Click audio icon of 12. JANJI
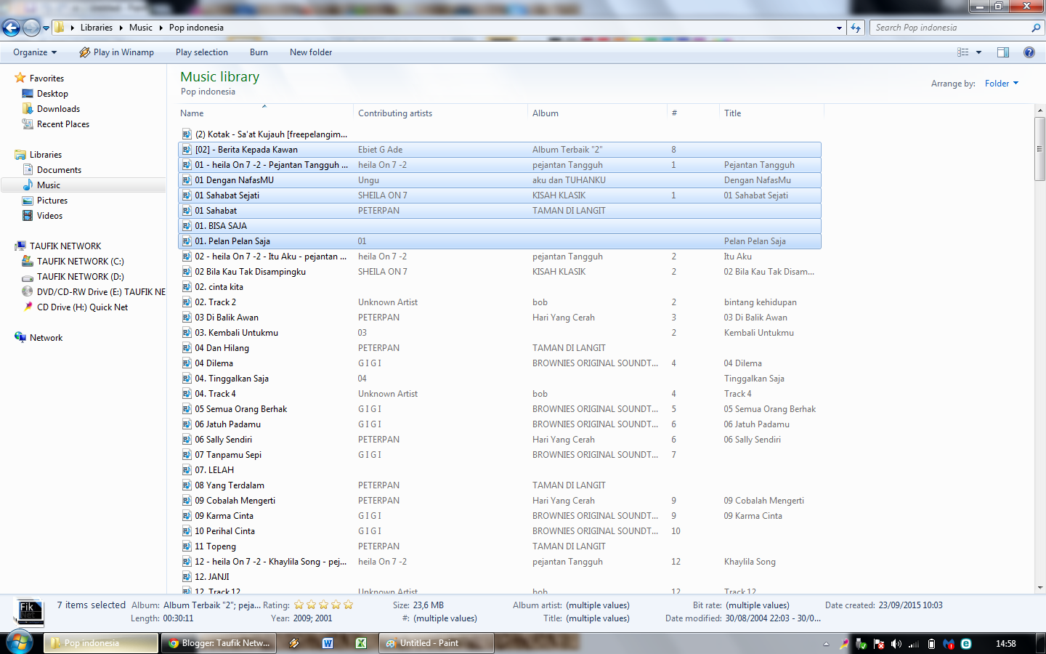Image resolution: width=1046 pixels, height=654 pixels. point(187,577)
